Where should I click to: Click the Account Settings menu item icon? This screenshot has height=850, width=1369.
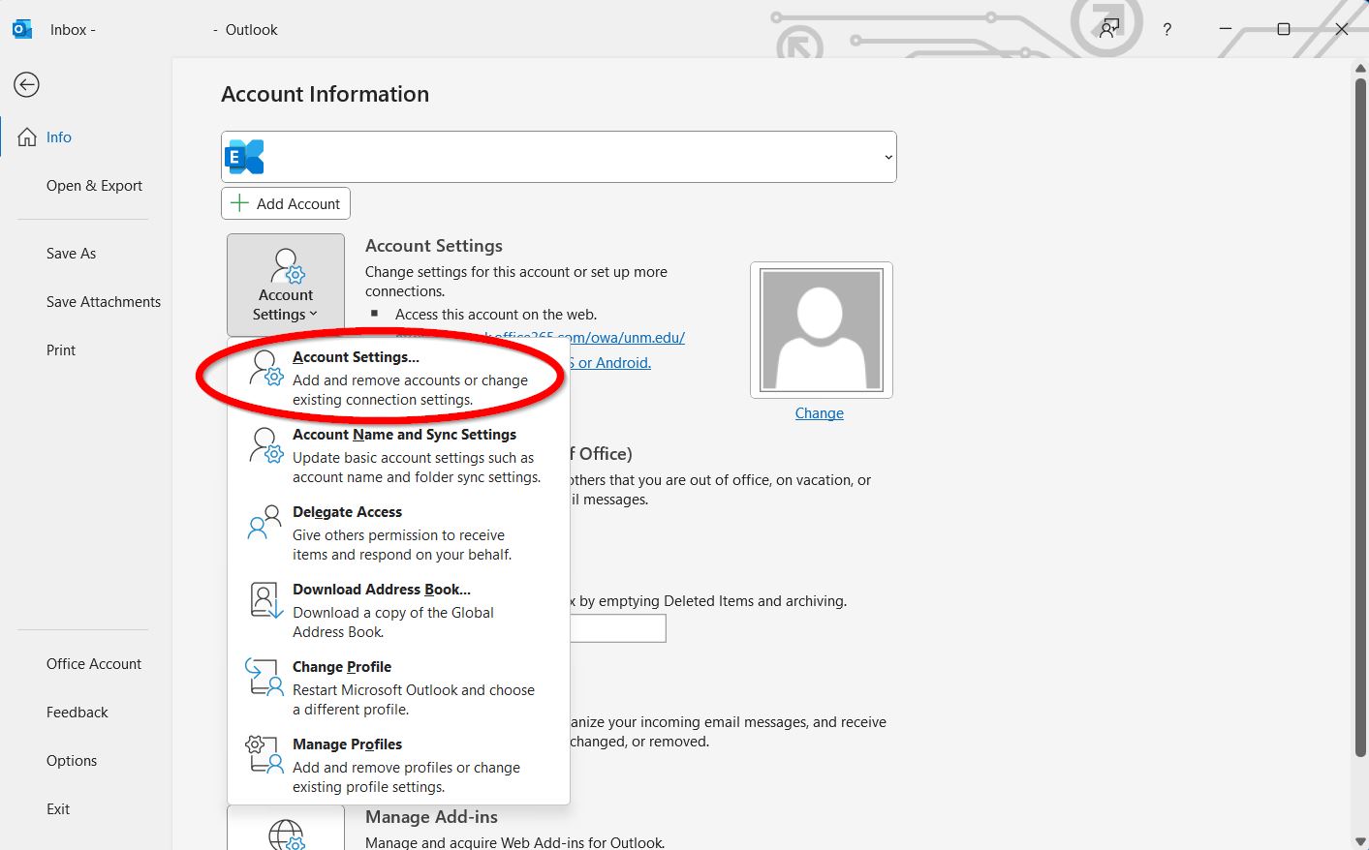point(265,368)
